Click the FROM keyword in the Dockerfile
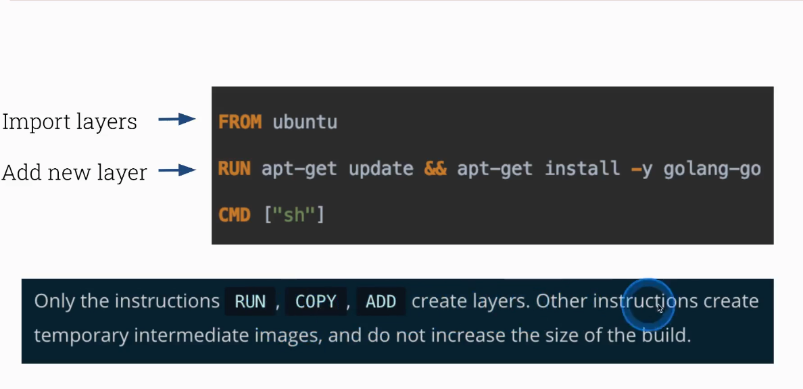The image size is (803, 389). tap(240, 122)
